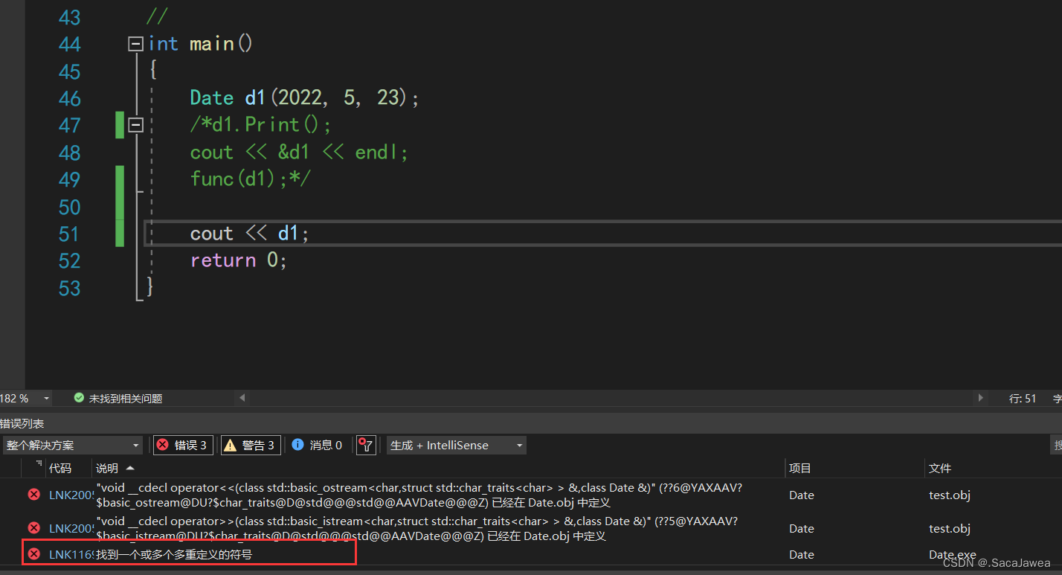
Task: Click the red error icon of operator>> row
Action: [x=33, y=528]
